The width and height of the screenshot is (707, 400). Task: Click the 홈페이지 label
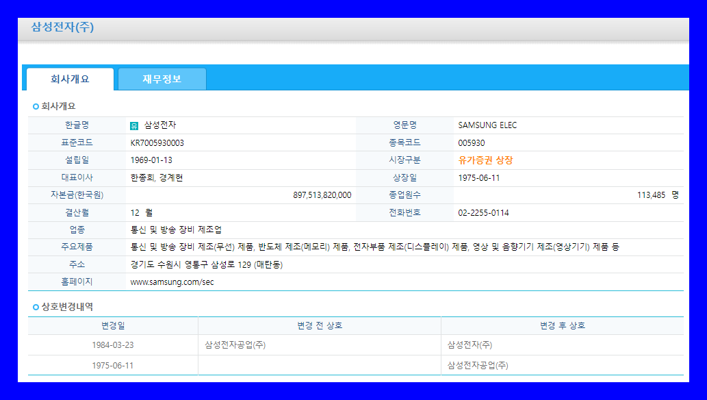[x=77, y=282]
